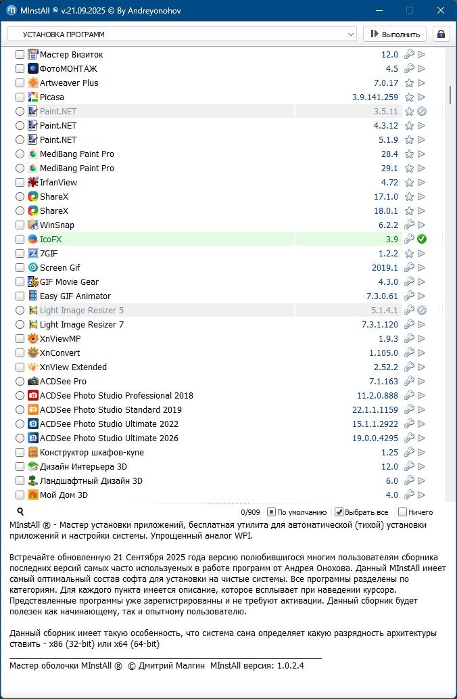Click the По умолчанию option
Viewport: 457px width, 699px height.
pos(271,512)
